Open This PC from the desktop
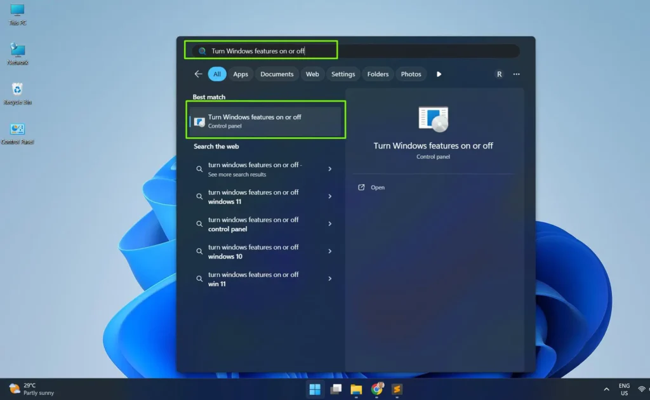The width and height of the screenshot is (650, 400). coord(17,14)
